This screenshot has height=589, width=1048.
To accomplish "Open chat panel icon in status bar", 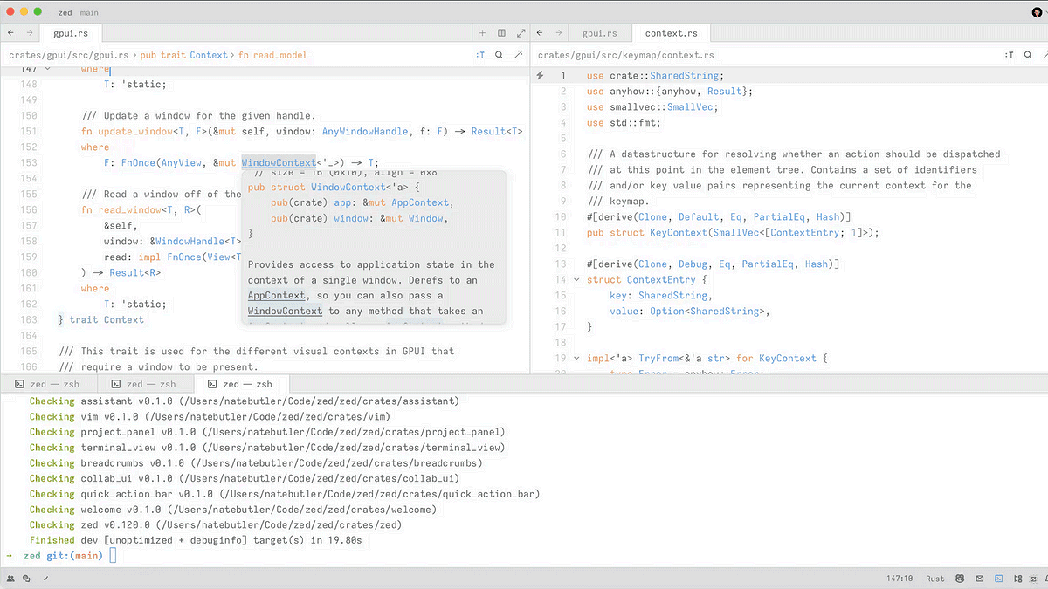I will (27, 579).
